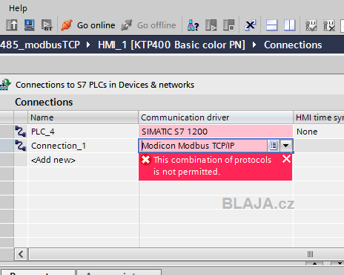Click the start runtime RT icon
The width and height of the screenshot is (344, 275).
tap(47, 25)
